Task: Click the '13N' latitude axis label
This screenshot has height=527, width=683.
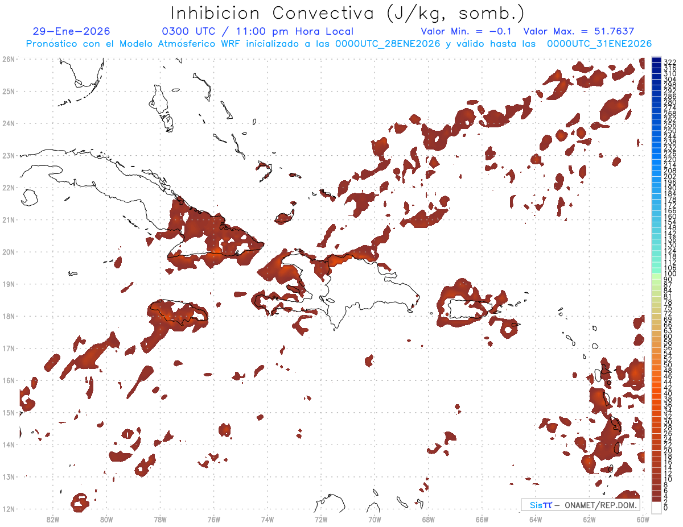Action: pyautogui.click(x=9, y=476)
